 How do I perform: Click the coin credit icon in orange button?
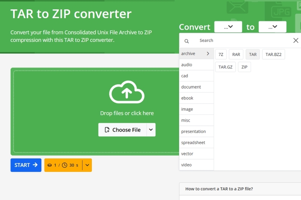(x=50, y=165)
